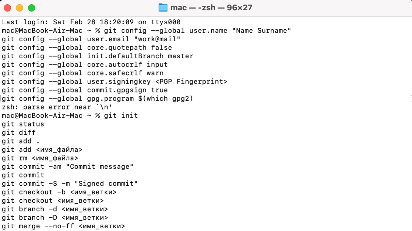The width and height of the screenshot is (412, 231).
Task: Click the user.name "Name Surname" command
Action: pos(197,31)
